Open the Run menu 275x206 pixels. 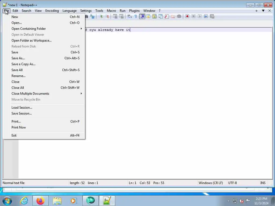(x=122, y=11)
